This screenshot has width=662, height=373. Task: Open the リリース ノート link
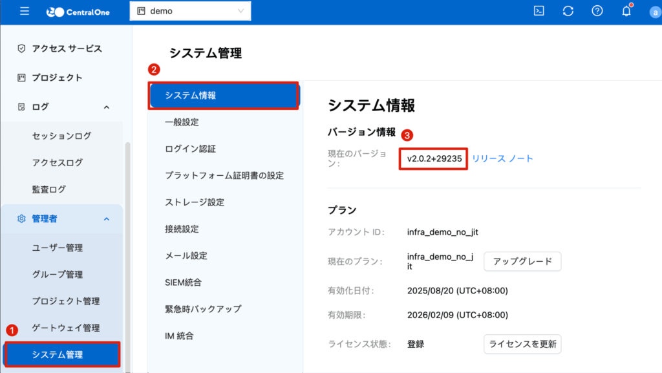coord(502,158)
